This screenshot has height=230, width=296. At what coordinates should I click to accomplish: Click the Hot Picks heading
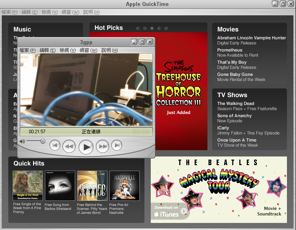[x=109, y=28]
